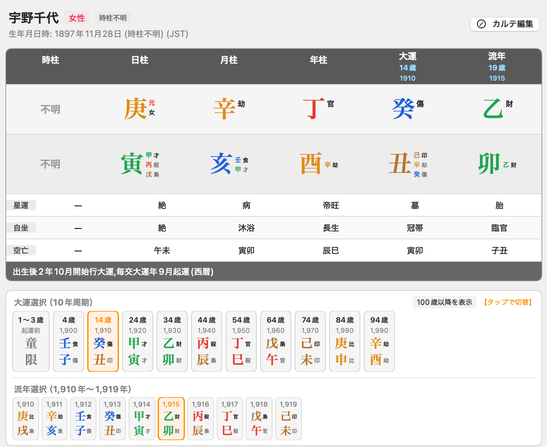
Task: Click the day stem character 庚
Action: click(135, 109)
